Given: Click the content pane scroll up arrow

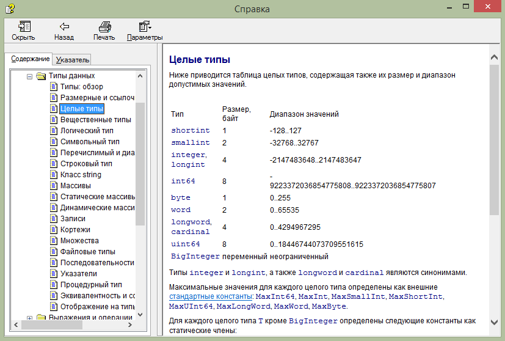Looking at the screenshot, I should point(494,57).
